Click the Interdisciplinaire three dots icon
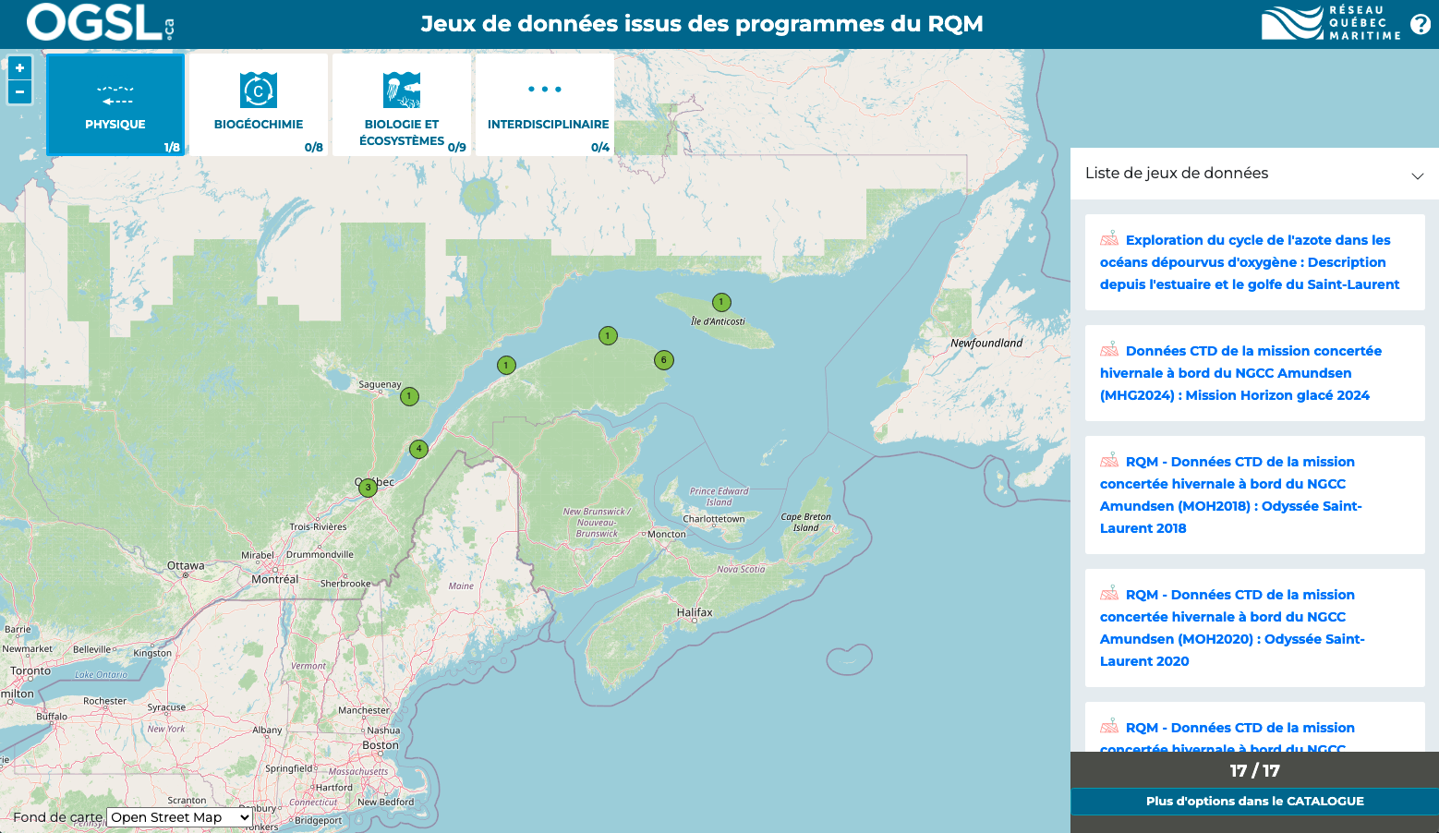 tap(545, 90)
